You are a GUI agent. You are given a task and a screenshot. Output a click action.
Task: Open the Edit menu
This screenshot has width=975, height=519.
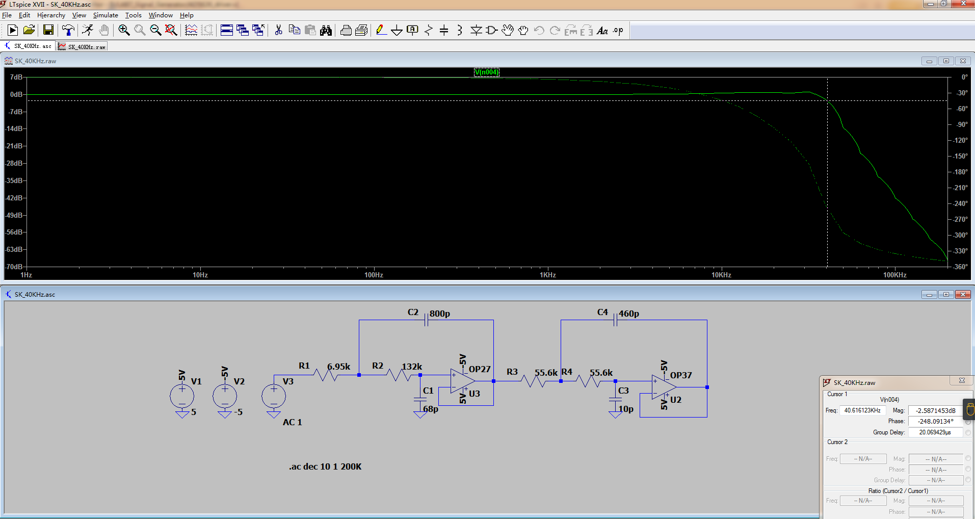point(24,15)
